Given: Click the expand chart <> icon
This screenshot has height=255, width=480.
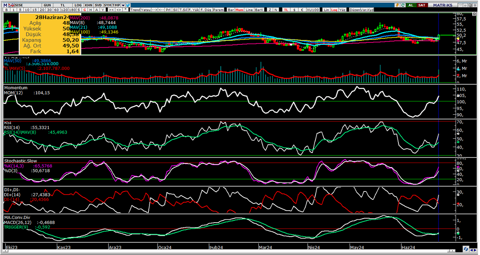Looking at the screenshot, I should tap(119, 10).
